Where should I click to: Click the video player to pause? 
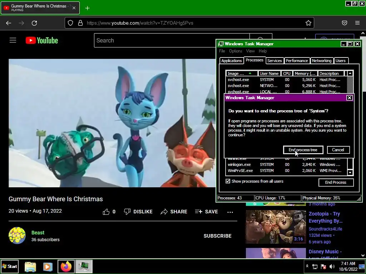(x=112, y=123)
